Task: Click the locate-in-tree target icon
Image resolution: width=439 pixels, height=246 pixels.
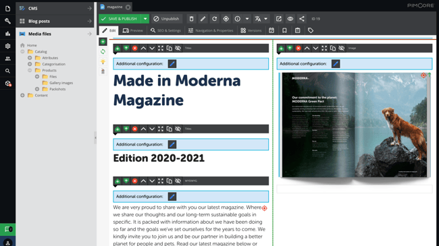Action: pyautogui.click(x=226, y=19)
